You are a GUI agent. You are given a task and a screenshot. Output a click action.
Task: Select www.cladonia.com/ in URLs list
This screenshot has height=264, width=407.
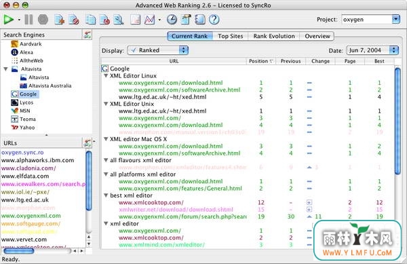(28, 168)
